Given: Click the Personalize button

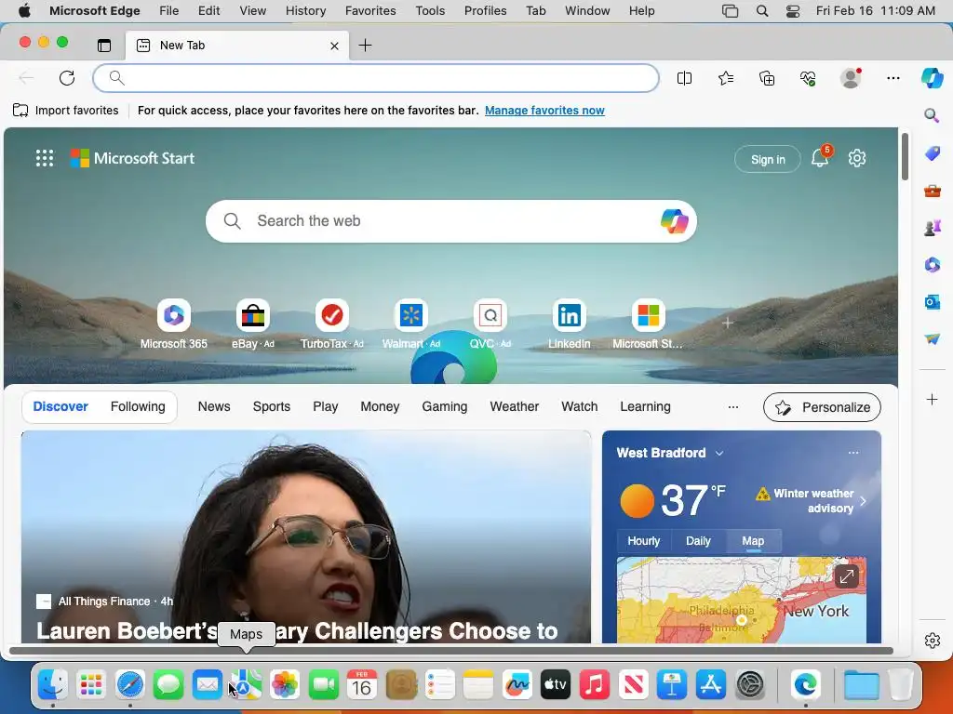Looking at the screenshot, I should click(822, 407).
